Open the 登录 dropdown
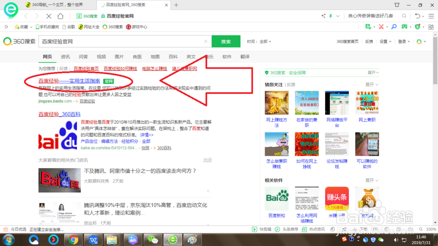Image resolution: width=438 pixels, height=246 pixels. pos(404,42)
